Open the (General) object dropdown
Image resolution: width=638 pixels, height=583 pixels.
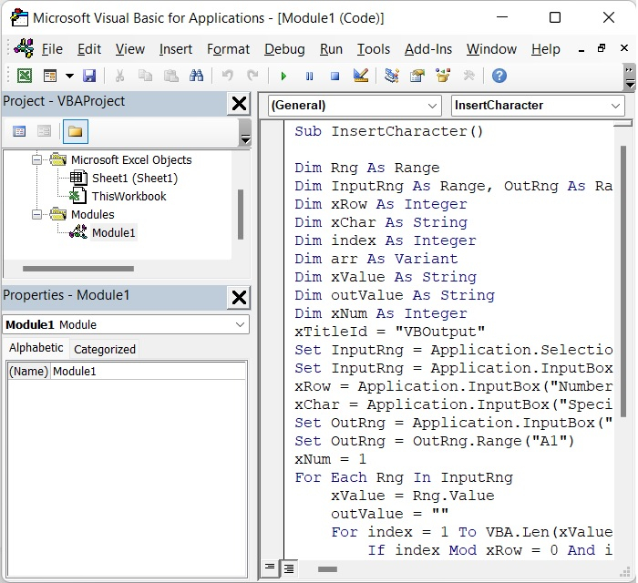click(x=432, y=106)
